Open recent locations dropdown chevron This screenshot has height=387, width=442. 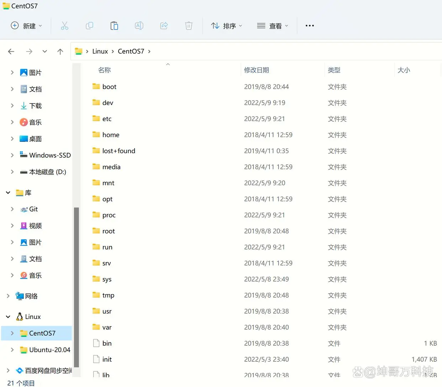[44, 52]
